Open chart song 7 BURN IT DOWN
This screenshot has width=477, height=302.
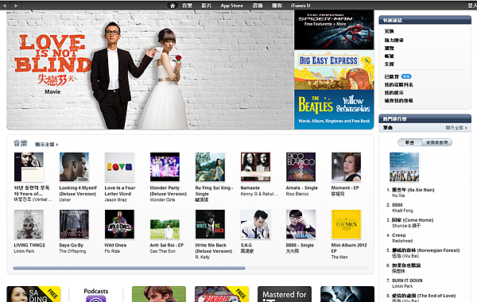(407, 281)
